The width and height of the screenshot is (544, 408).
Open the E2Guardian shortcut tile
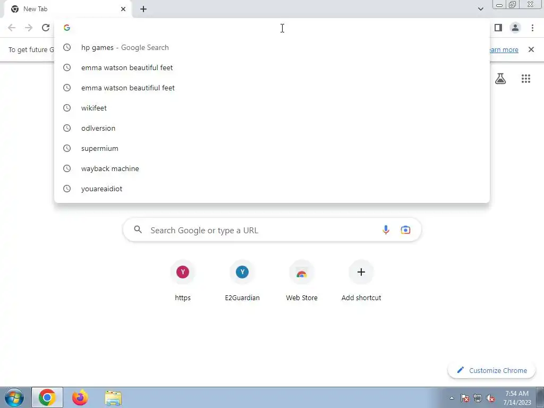242,281
